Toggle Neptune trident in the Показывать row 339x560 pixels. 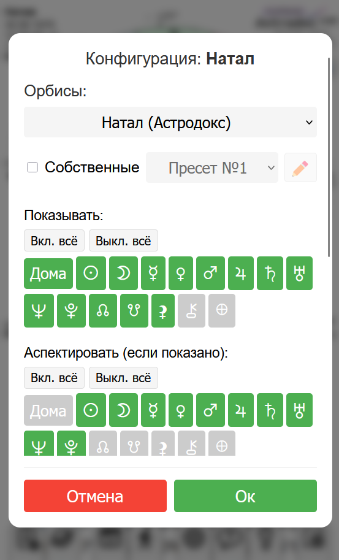pyautogui.click(x=39, y=310)
